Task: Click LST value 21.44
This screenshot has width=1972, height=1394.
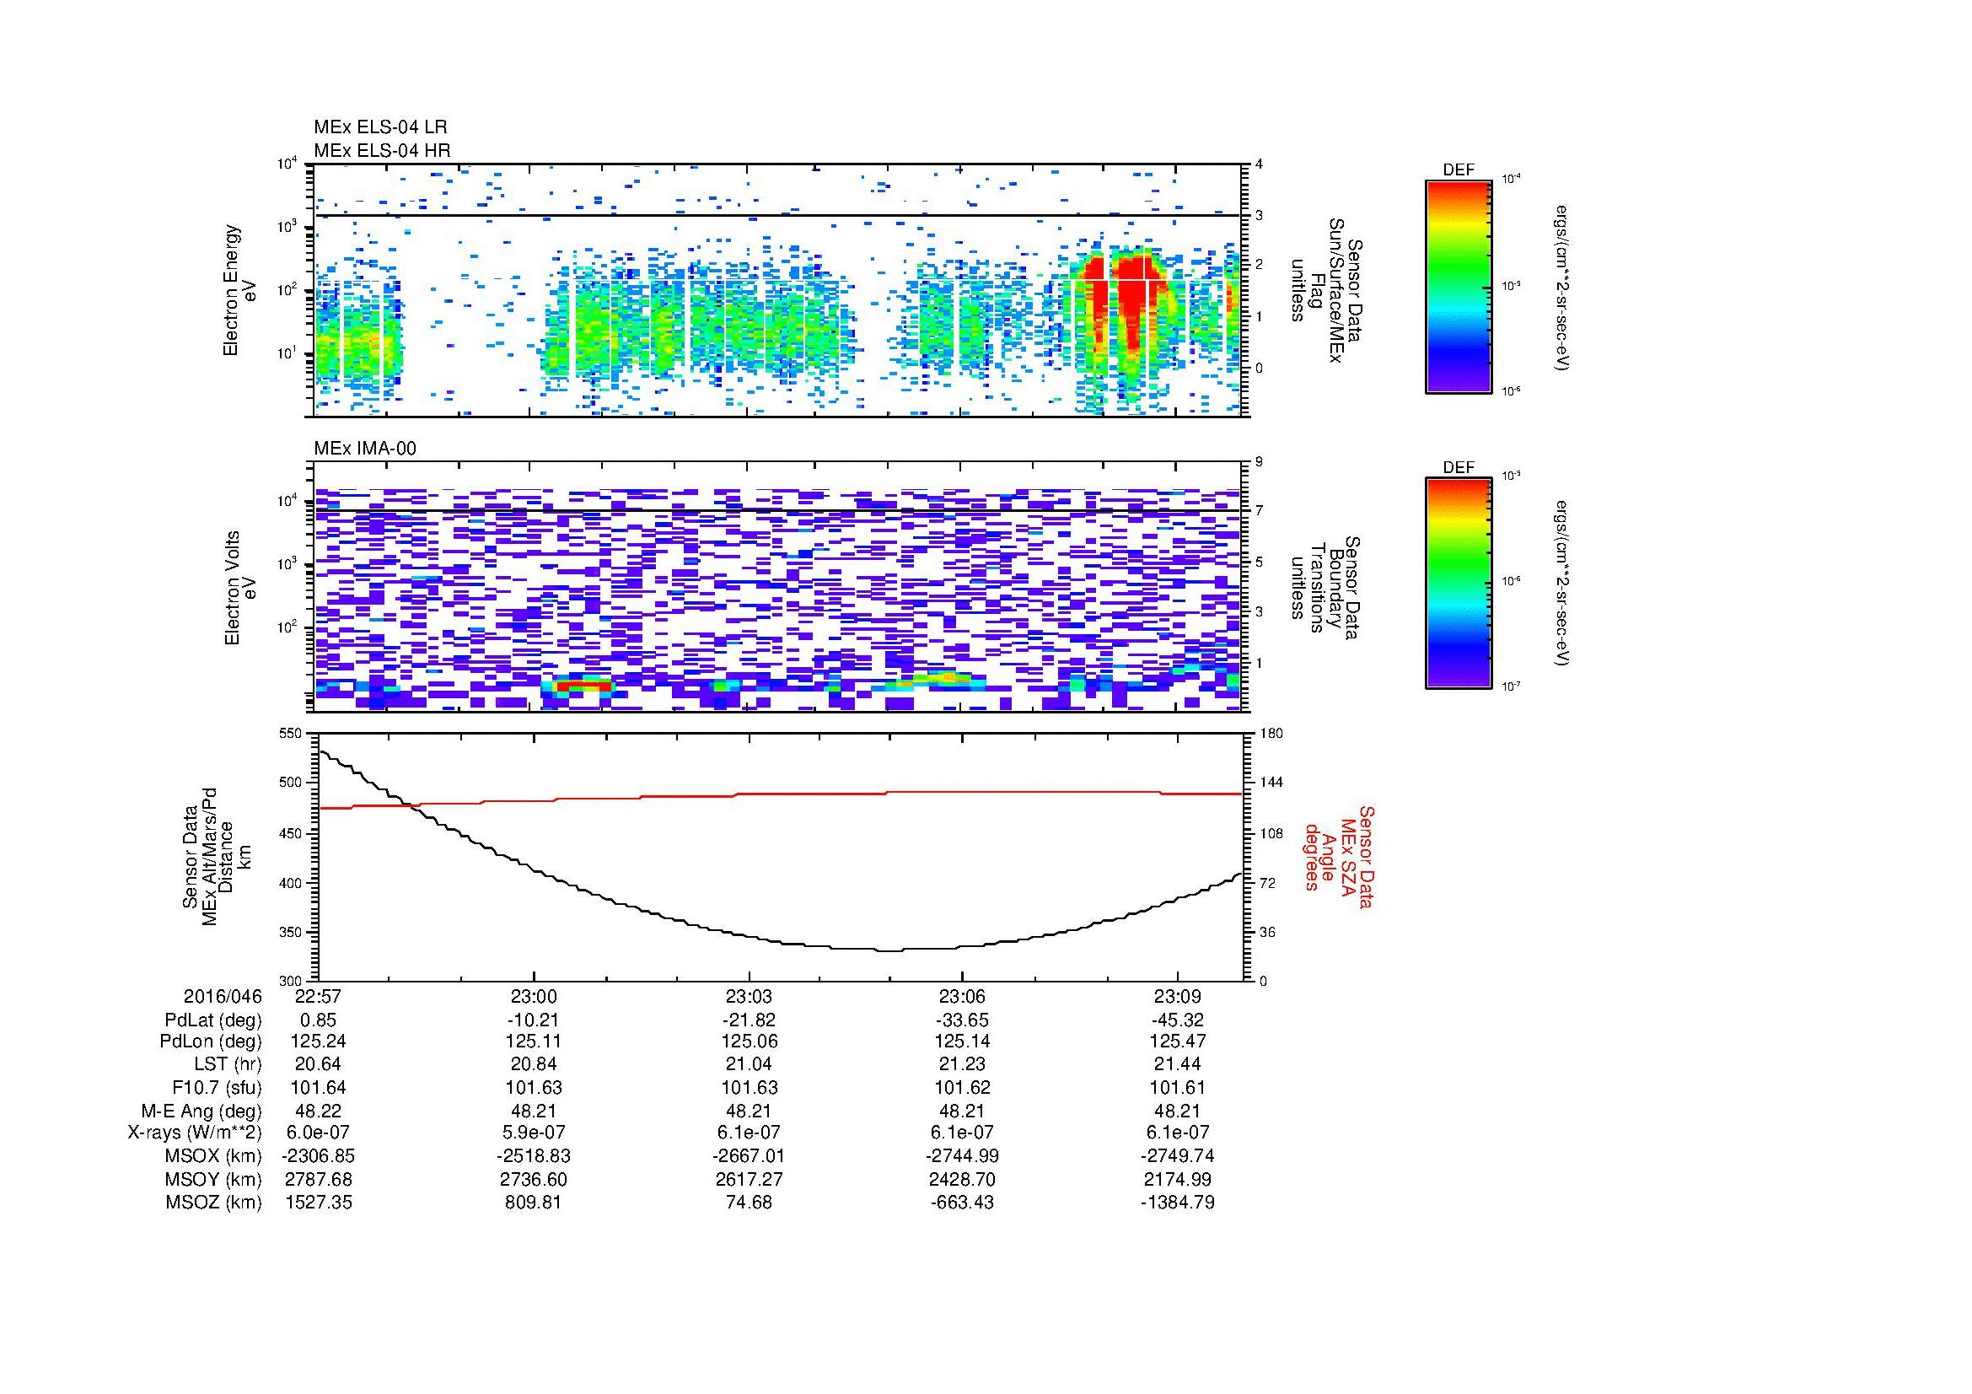Action: (x=1178, y=1064)
